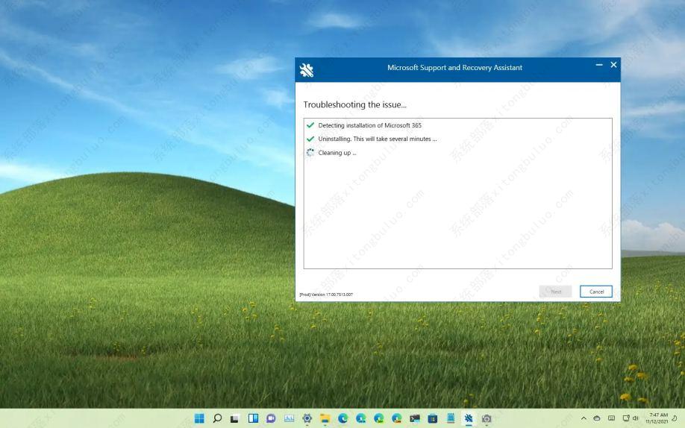Open the Windows Start menu
This screenshot has height=428, width=685.
[199, 419]
